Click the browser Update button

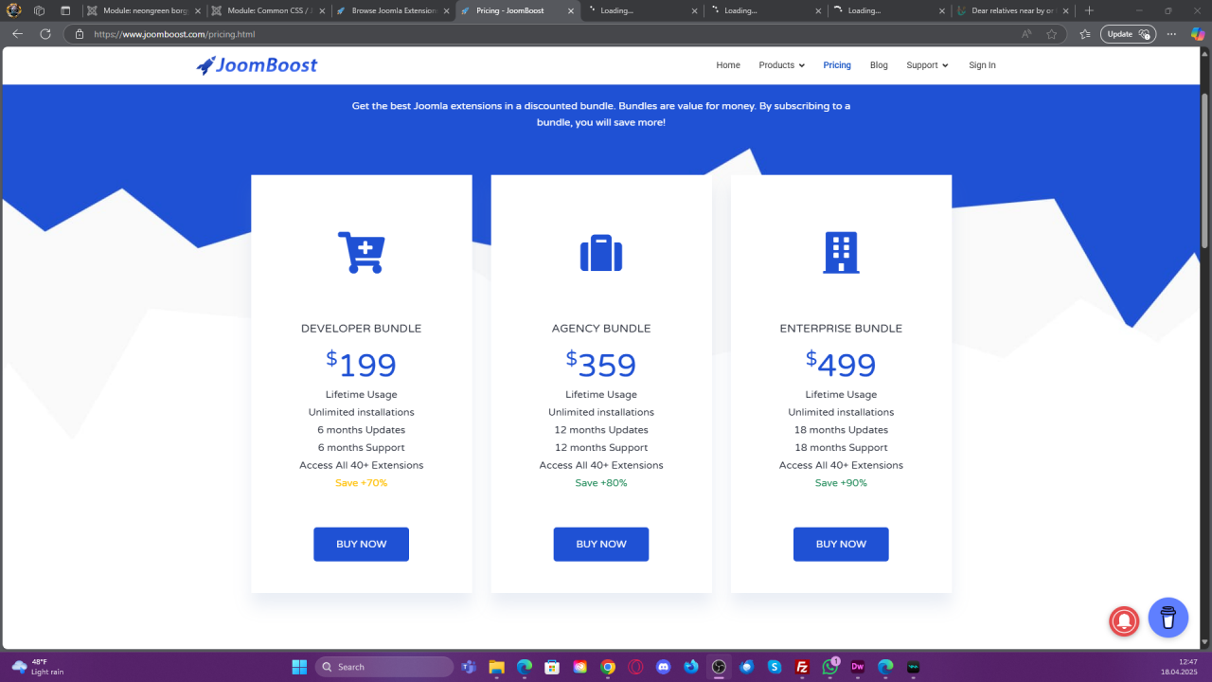click(1127, 34)
